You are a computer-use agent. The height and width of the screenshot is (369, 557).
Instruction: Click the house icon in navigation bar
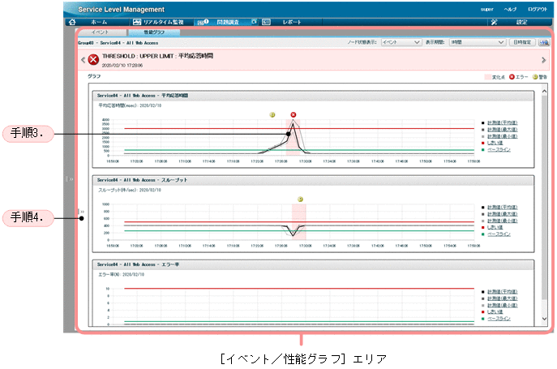point(72,22)
